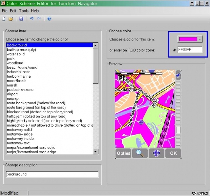Click the Change description text field

[52, 174]
